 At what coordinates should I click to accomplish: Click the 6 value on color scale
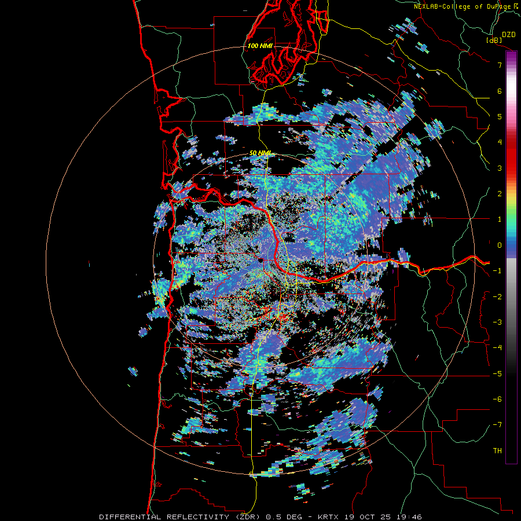(500, 91)
